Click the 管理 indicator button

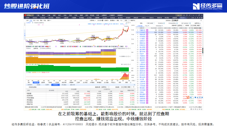coord(127,83)
